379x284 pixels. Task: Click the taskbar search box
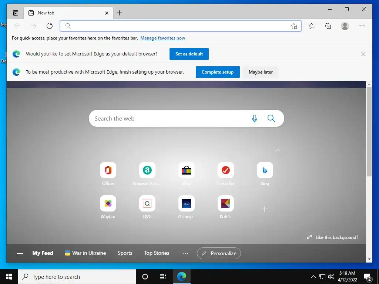coord(77,277)
